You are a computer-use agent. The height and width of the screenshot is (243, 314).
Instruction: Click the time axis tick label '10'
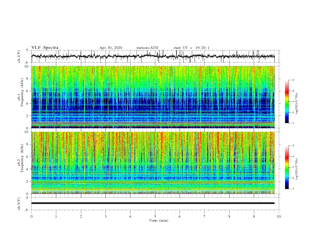pyautogui.click(x=279, y=216)
